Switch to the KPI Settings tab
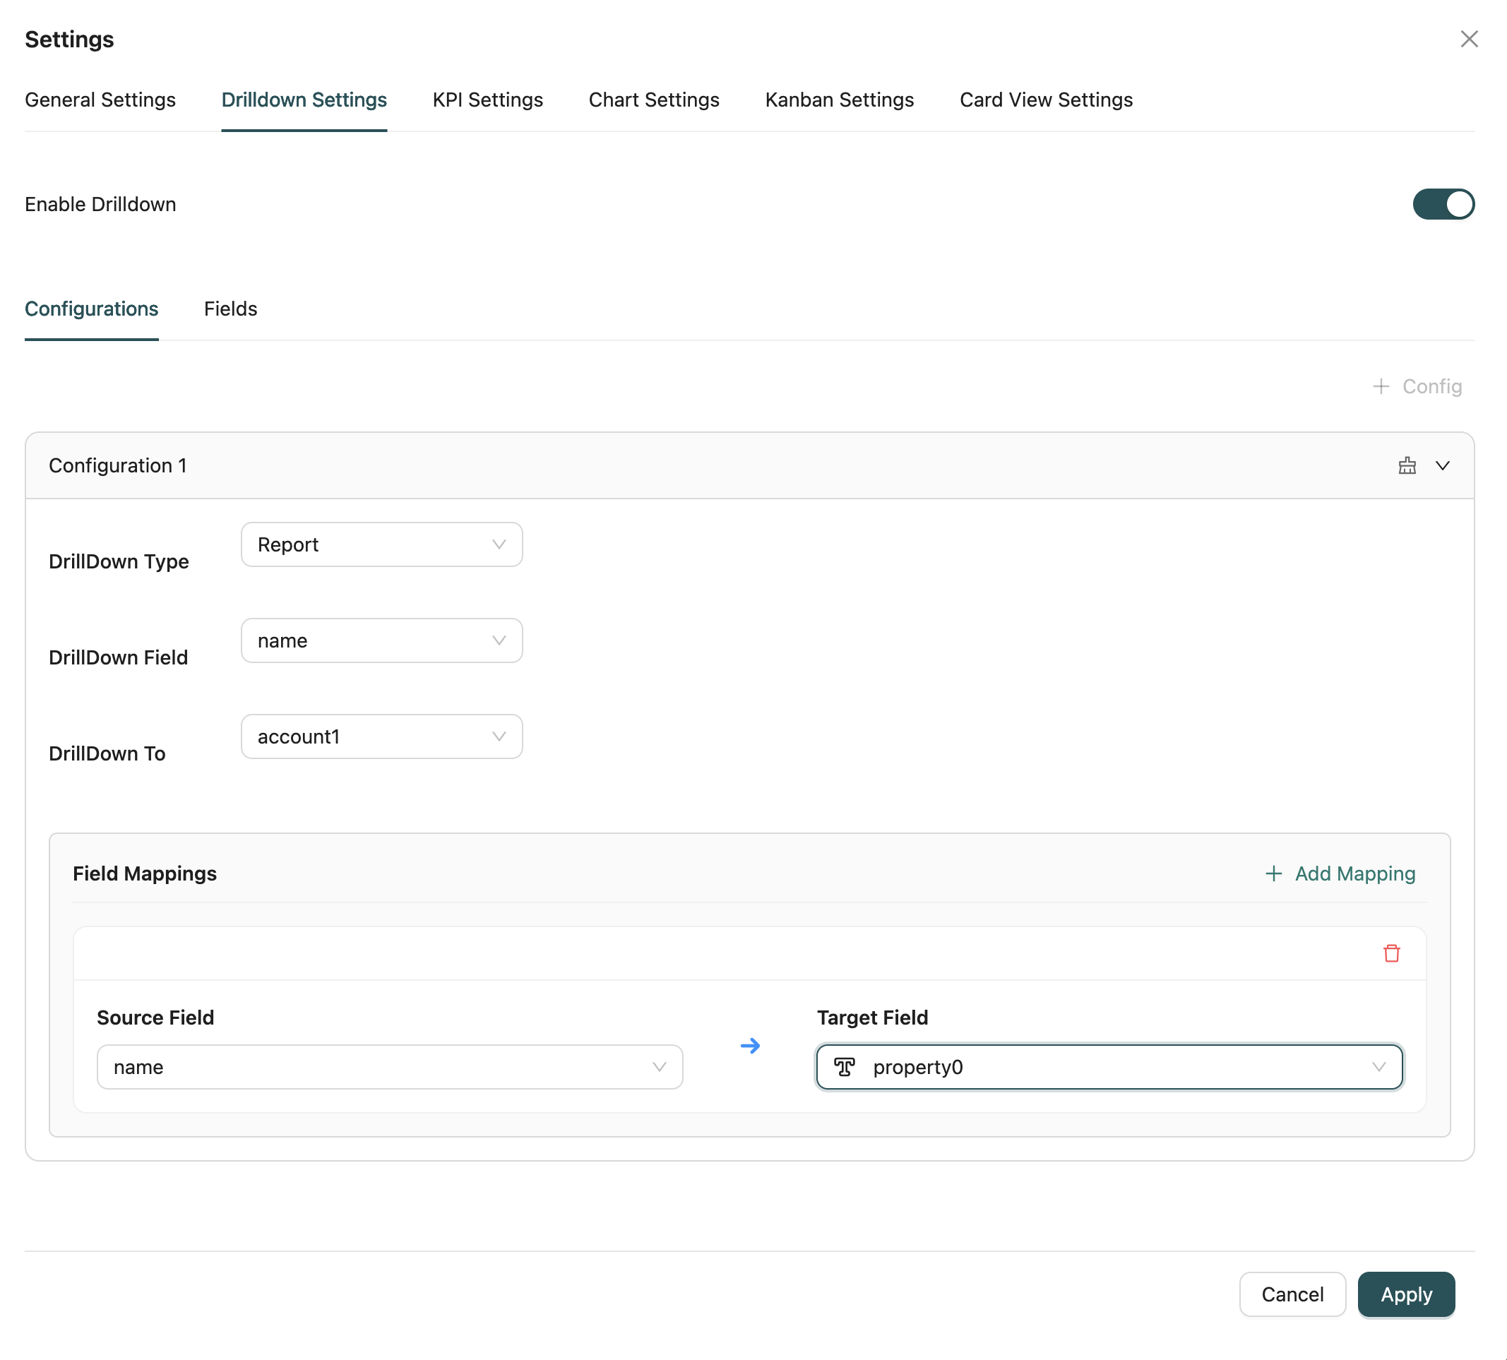Screen dimensions: 1507x1360 [487, 100]
